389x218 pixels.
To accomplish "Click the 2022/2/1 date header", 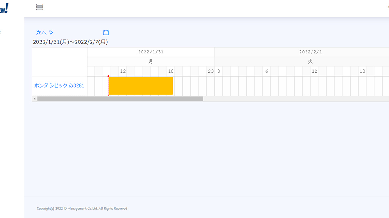I will [310, 52].
